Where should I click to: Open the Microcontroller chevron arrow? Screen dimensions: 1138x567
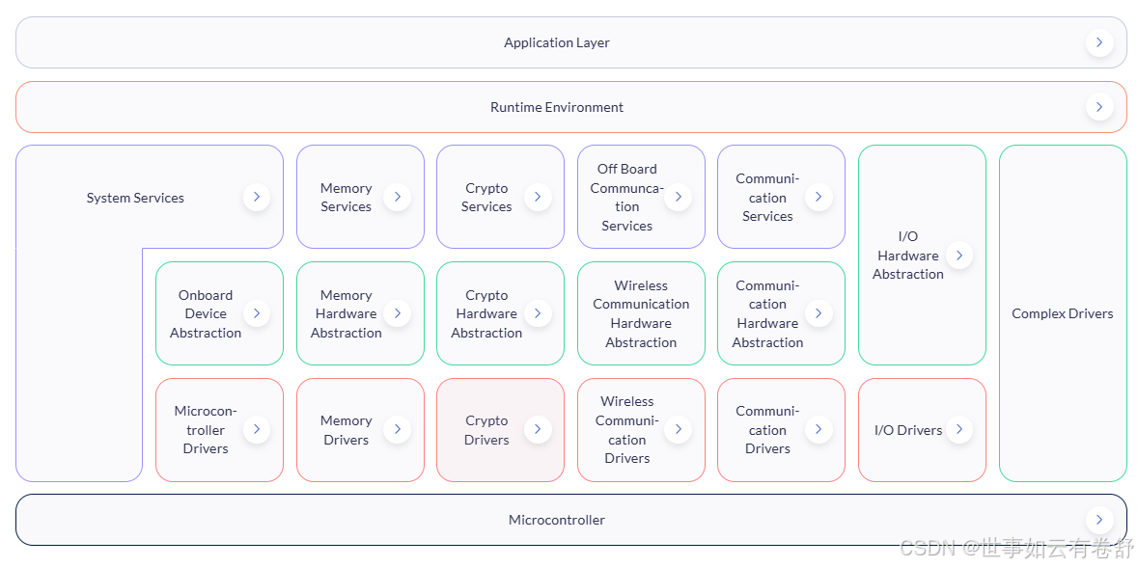click(1098, 520)
